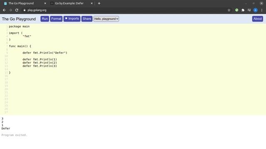Image resolution: width=266 pixels, height=149 pixels.
Task: Select the Go Playground tab
Action: click(x=21, y=3)
